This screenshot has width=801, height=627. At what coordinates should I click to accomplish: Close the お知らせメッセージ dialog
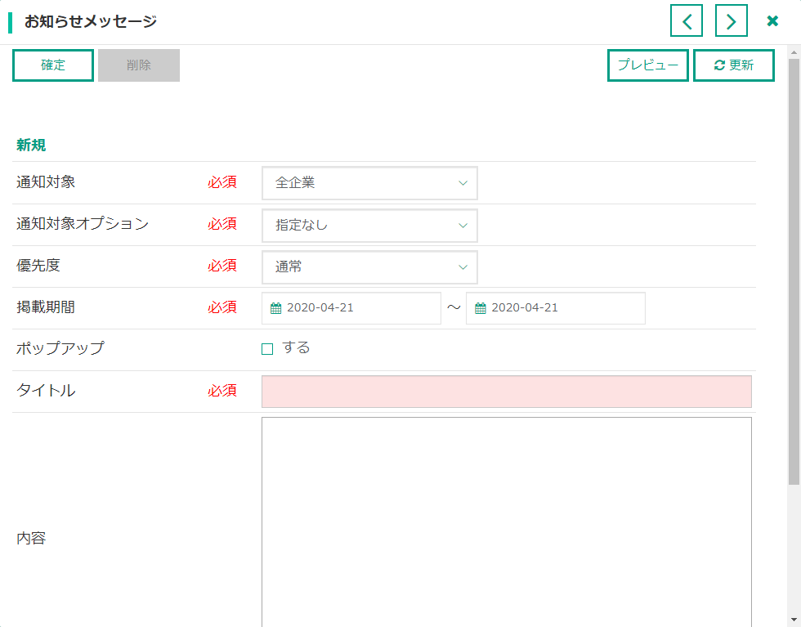coord(772,21)
